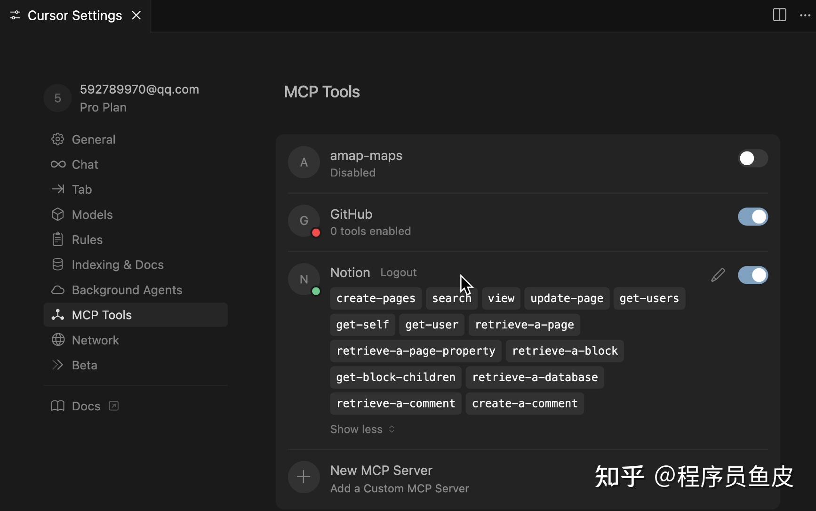
Task: Toggle the retrieve-a-comment tool chip
Action: (x=396, y=404)
